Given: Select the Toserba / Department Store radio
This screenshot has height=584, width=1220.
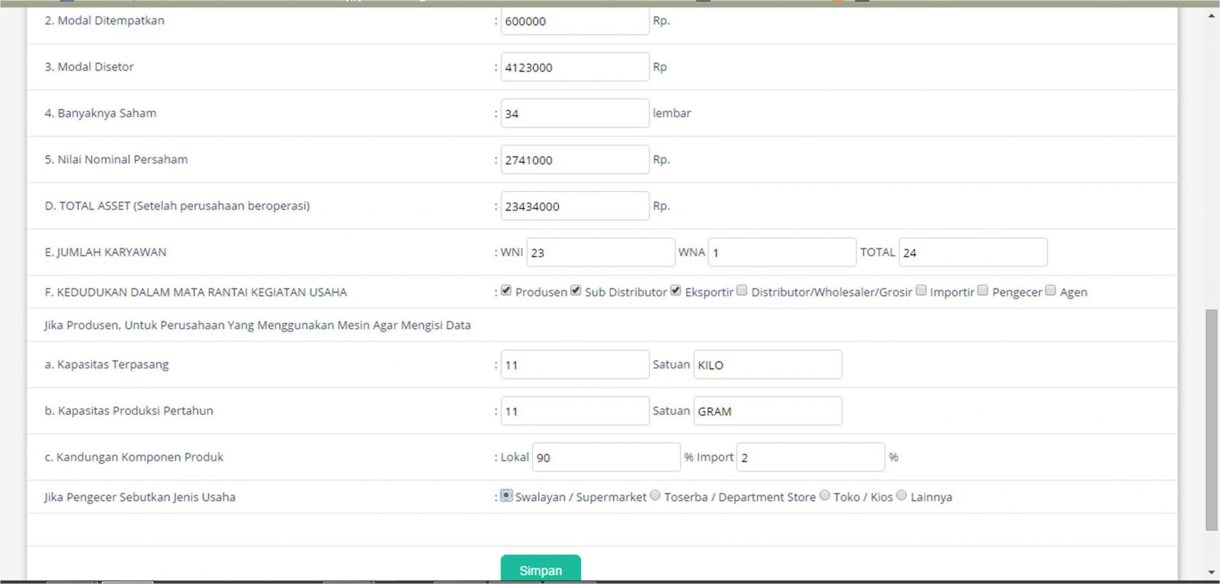Looking at the screenshot, I should coord(655,496).
